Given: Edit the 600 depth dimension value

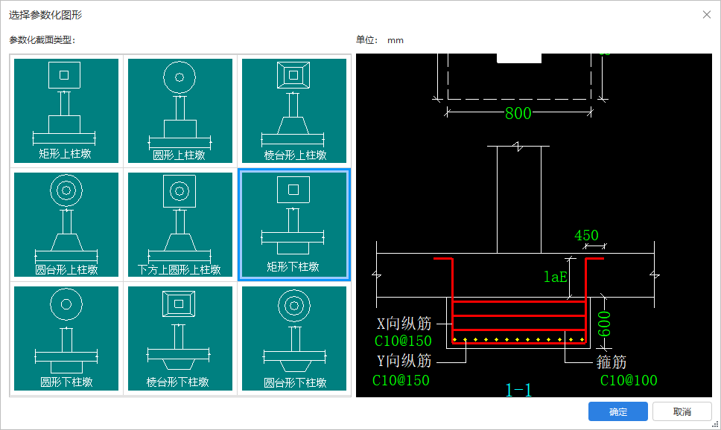Looking at the screenshot, I should click(604, 324).
